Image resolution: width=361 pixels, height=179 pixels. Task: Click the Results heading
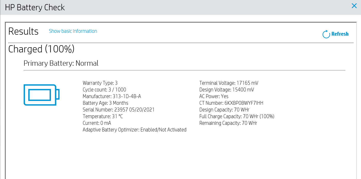click(x=23, y=31)
